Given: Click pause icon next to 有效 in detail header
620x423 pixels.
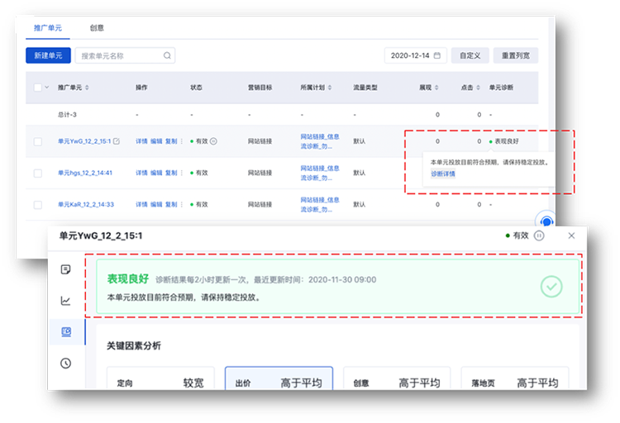Looking at the screenshot, I should (x=539, y=235).
